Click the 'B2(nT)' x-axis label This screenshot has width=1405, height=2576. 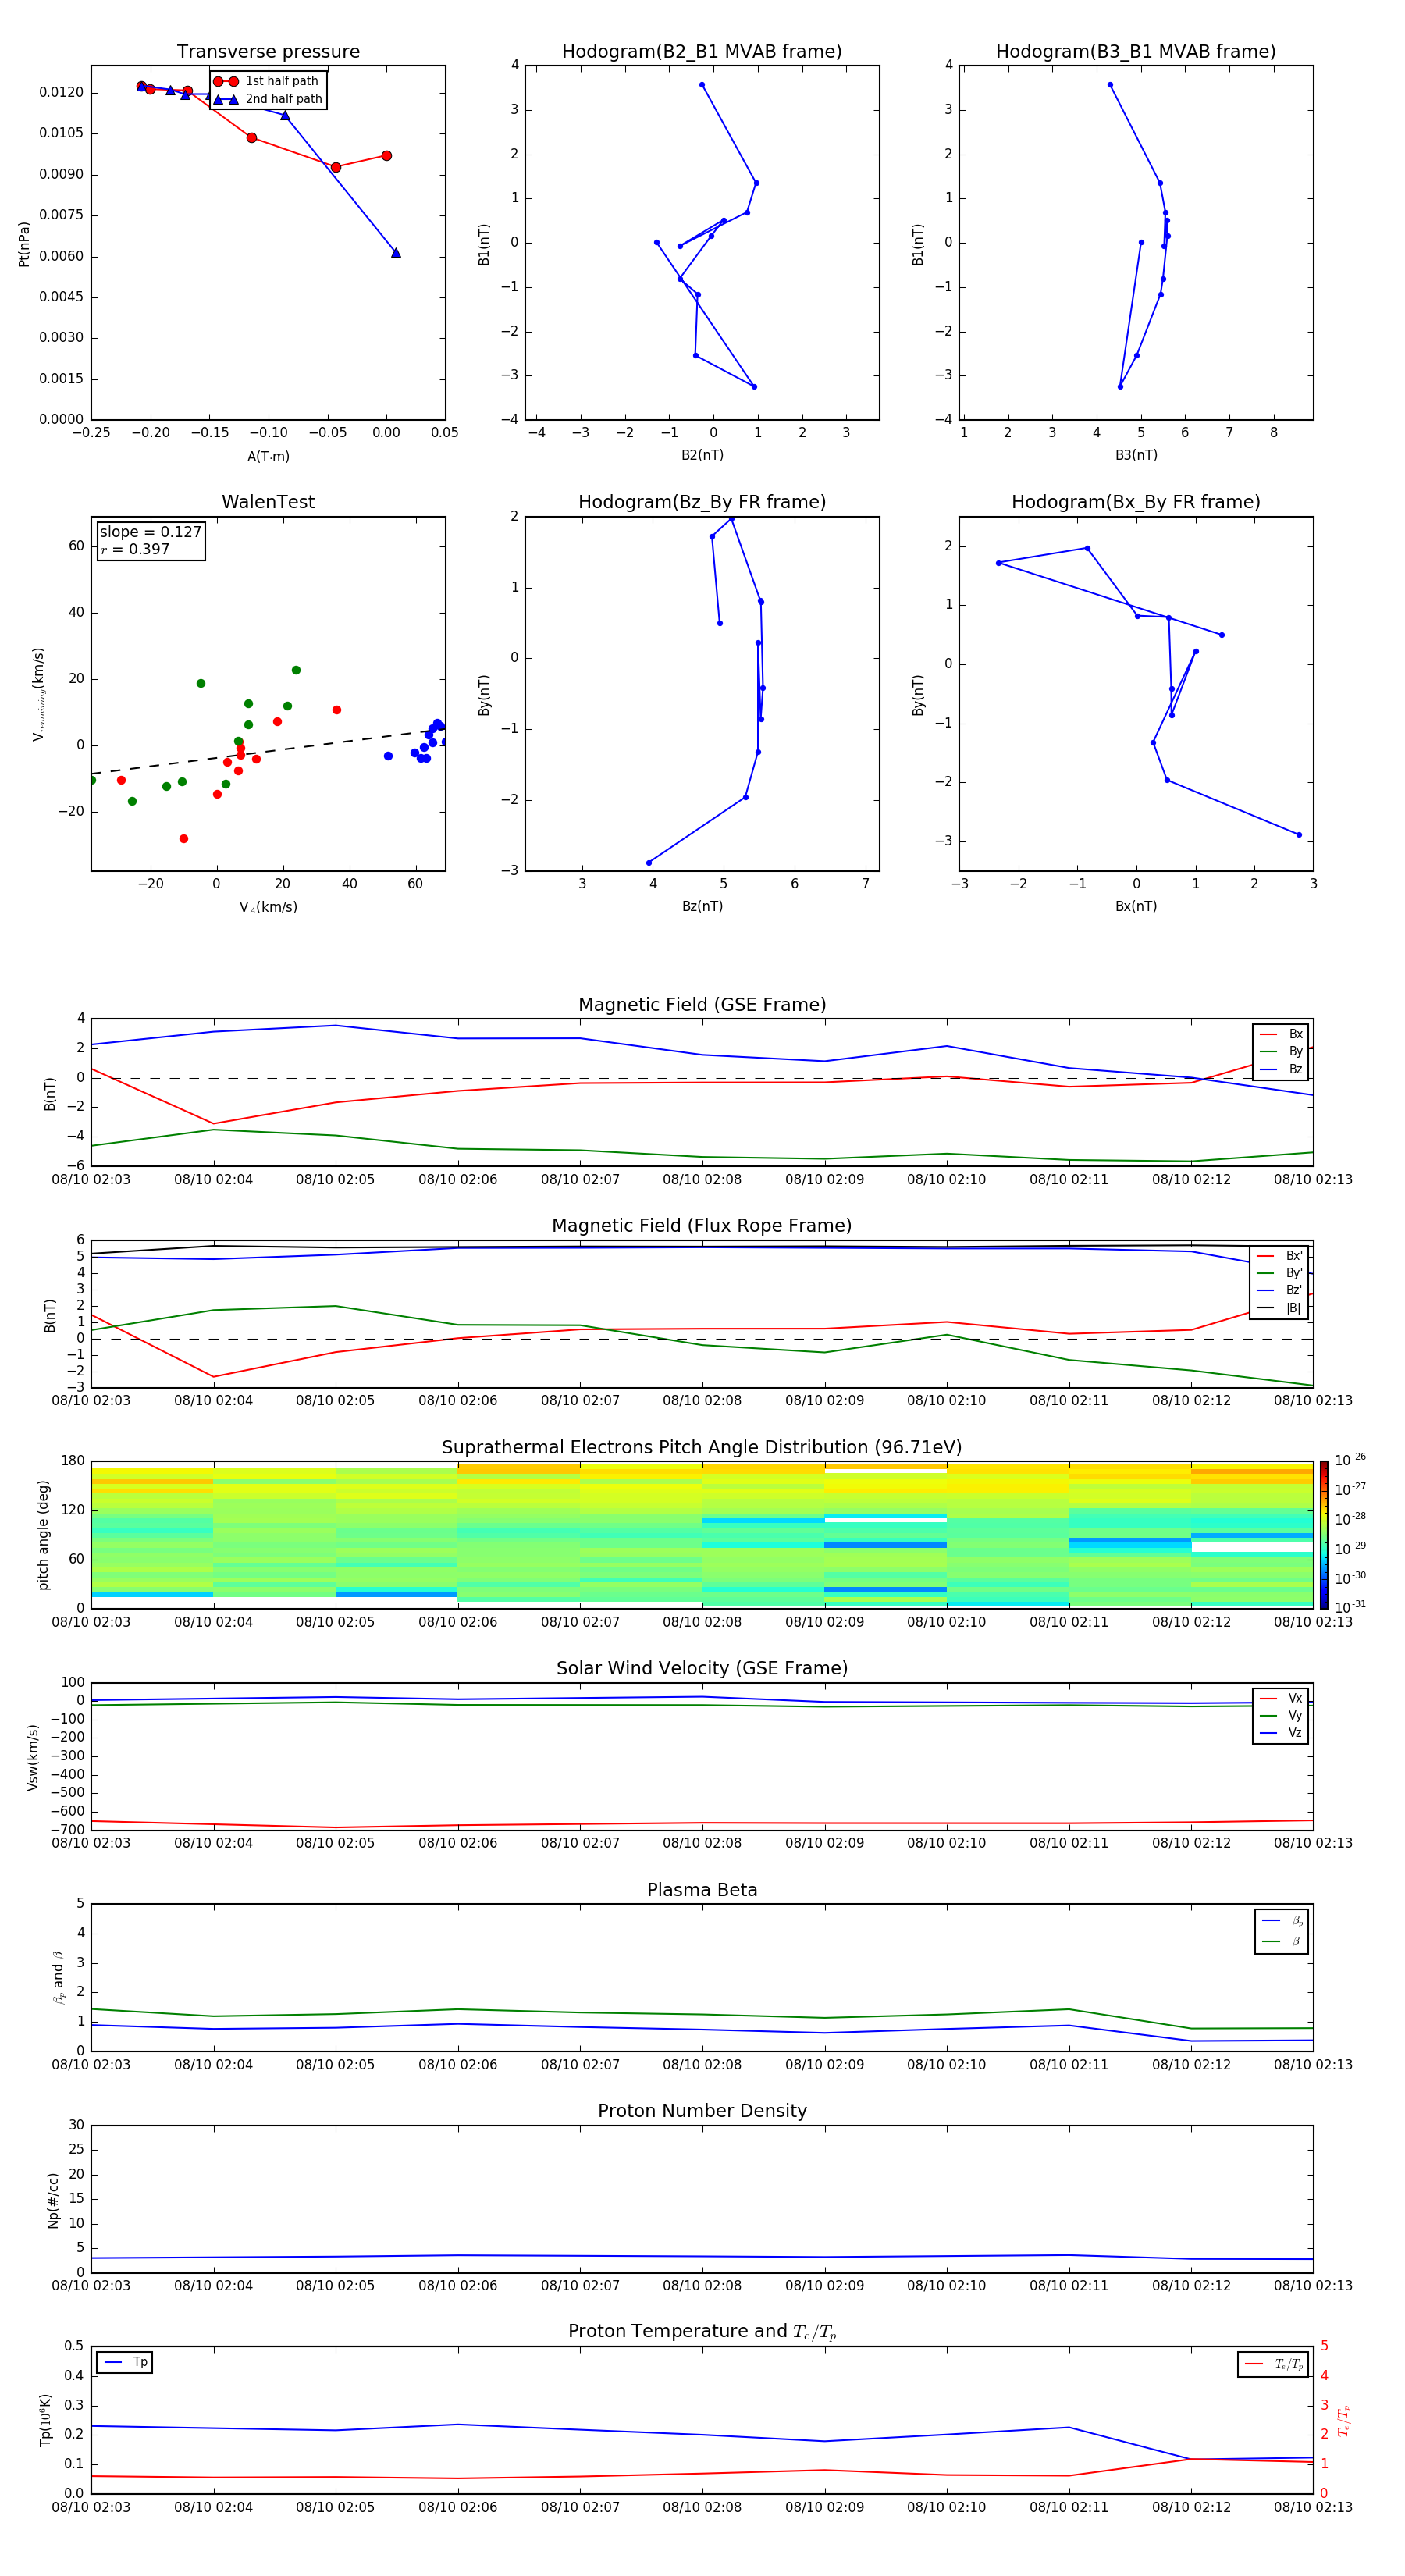click(702, 455)
